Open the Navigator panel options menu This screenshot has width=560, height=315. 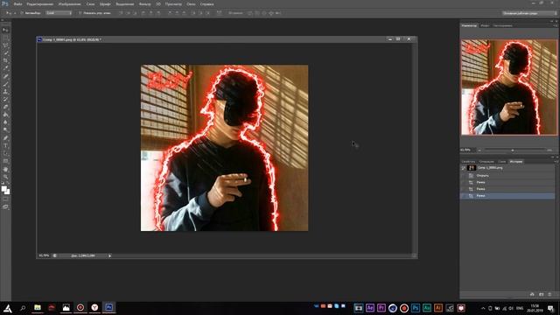pos(556,25)
